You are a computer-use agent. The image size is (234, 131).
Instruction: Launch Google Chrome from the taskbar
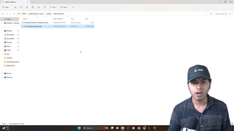139,128
